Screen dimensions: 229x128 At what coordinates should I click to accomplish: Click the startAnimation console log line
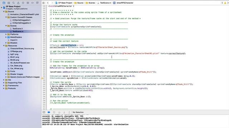[85, 124]
